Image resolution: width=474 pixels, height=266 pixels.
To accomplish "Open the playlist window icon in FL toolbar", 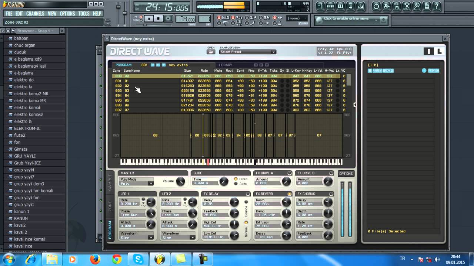I will point(320,6).
